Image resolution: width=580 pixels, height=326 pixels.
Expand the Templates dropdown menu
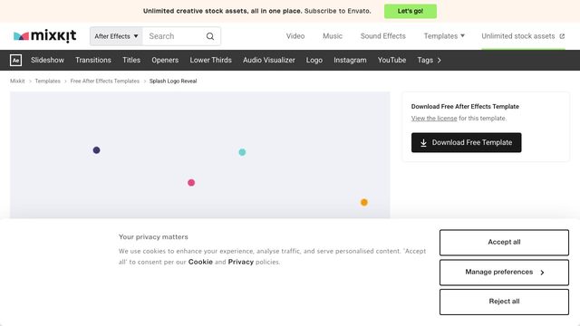pos(444,36)
